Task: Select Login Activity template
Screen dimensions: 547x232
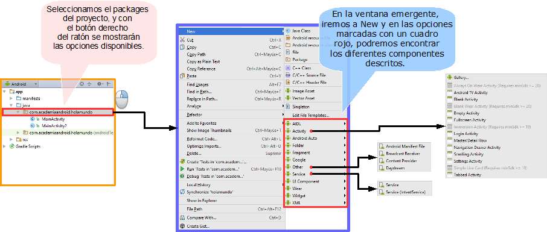Action: coord(465,134)
